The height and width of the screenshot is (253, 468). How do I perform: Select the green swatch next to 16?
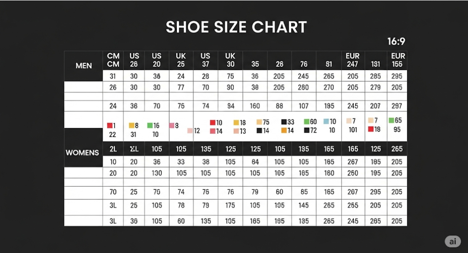(x=150, y=125)
